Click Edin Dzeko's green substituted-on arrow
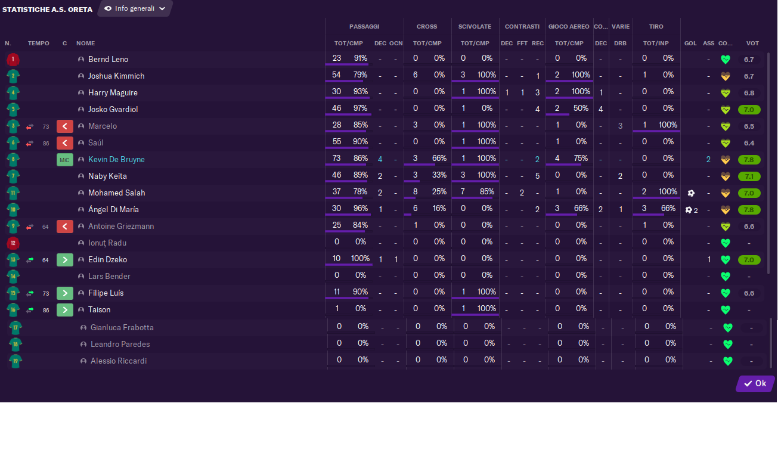The image size is (781, 456). click(x=65, y=260)
